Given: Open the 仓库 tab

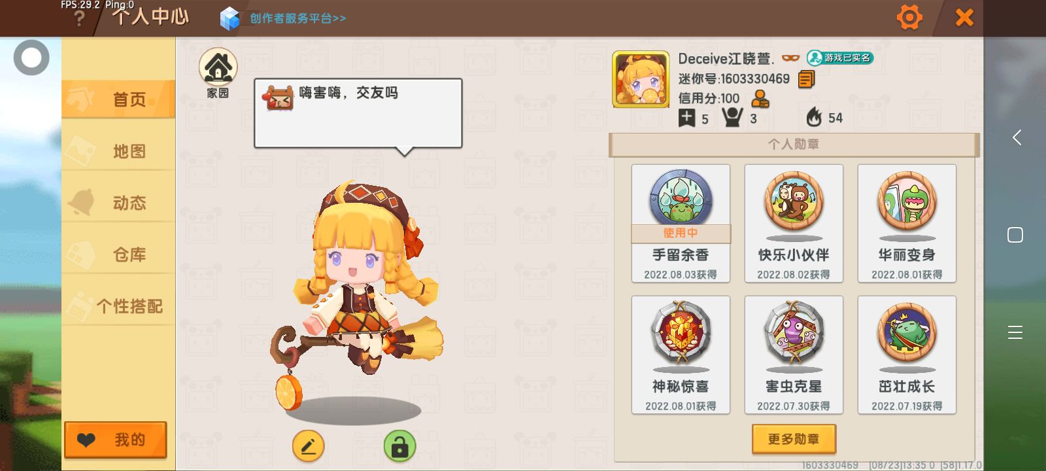Looking at the screenshot, I should tap(118, 254).
